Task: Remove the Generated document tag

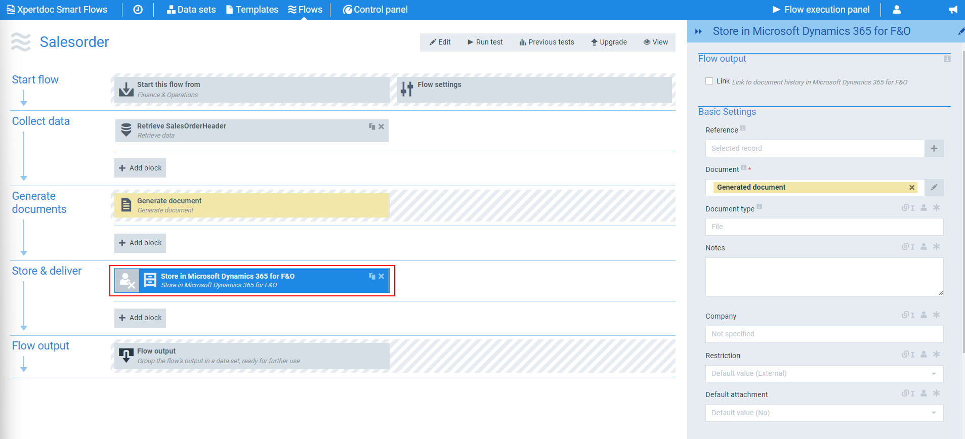Action: tap(912, 188)
